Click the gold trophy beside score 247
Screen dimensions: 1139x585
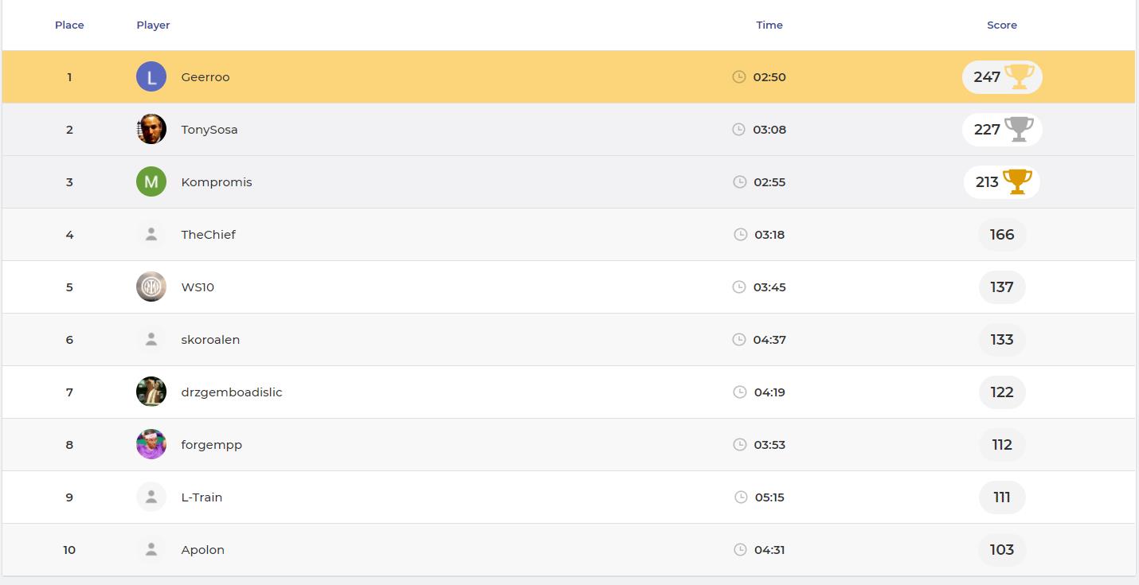pyautogui.click(x=1020, y=76)
